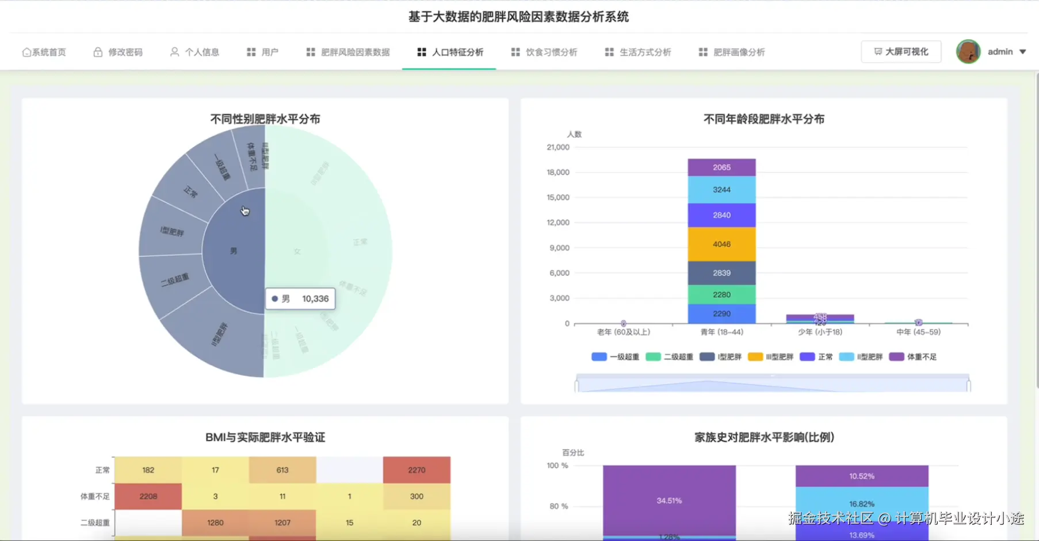
Task: Open 肥胖画像分析 page
Action: [x=732, y=52]
